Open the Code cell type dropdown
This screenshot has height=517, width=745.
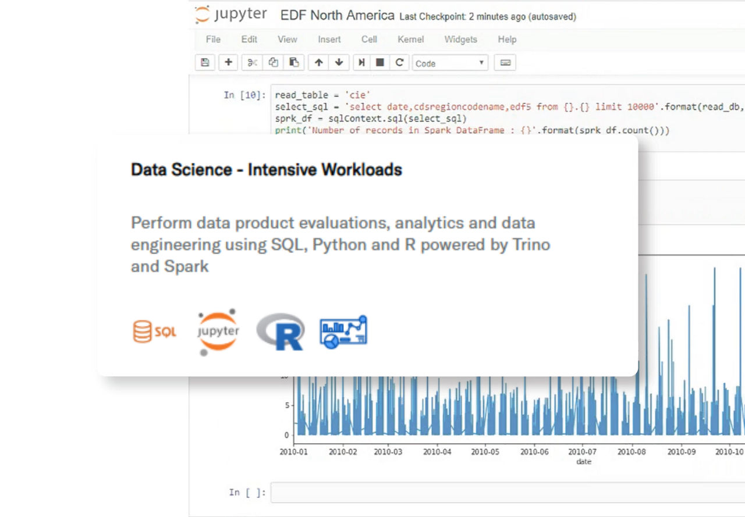(x=450, y=63)
